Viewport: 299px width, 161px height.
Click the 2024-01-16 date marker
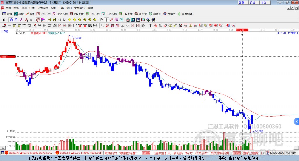tap(242, 30)
